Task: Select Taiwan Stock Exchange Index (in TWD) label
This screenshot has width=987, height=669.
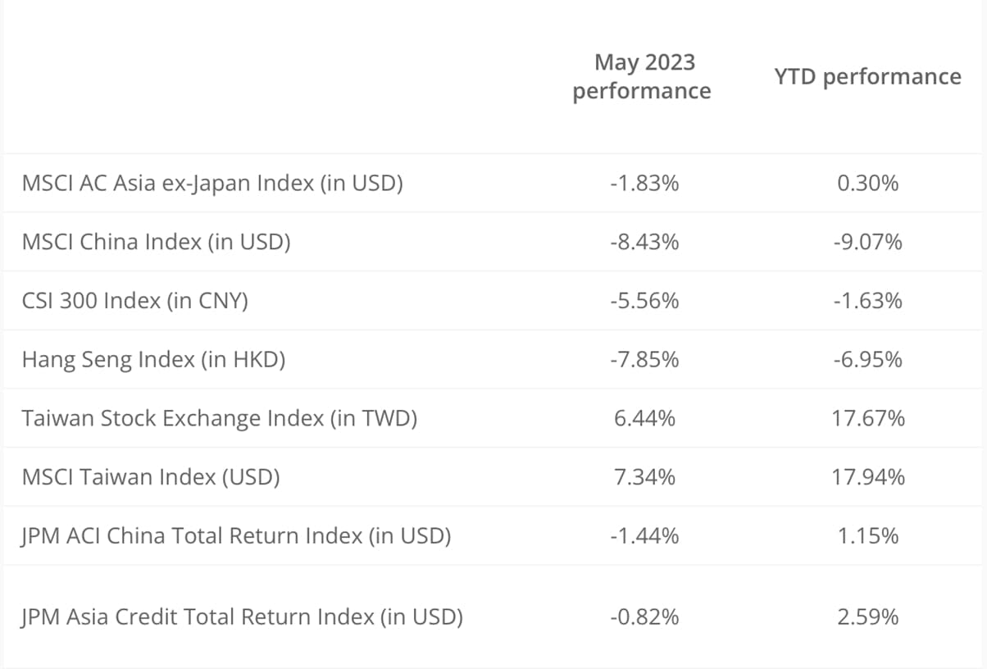Action: click(x=219, y=418)
